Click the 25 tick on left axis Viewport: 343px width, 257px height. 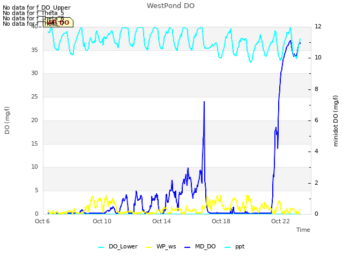(34, 96)
